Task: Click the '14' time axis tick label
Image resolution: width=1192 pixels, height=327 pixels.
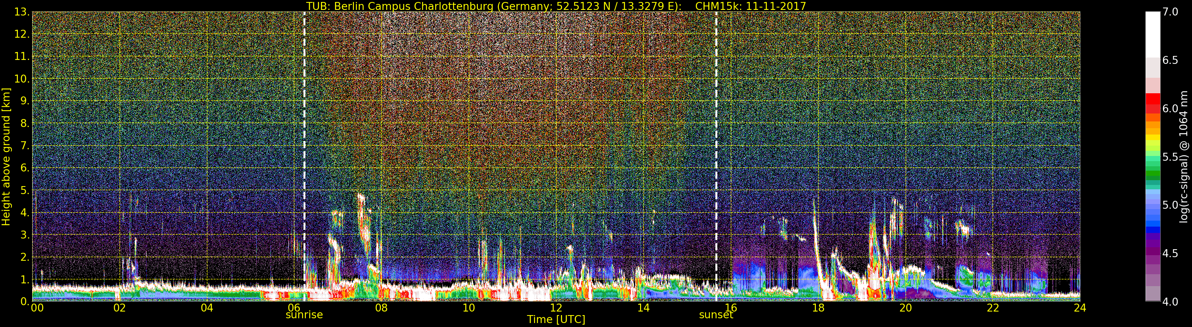Action: coord(643,308)
